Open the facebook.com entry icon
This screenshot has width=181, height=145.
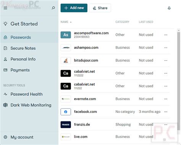66,112
